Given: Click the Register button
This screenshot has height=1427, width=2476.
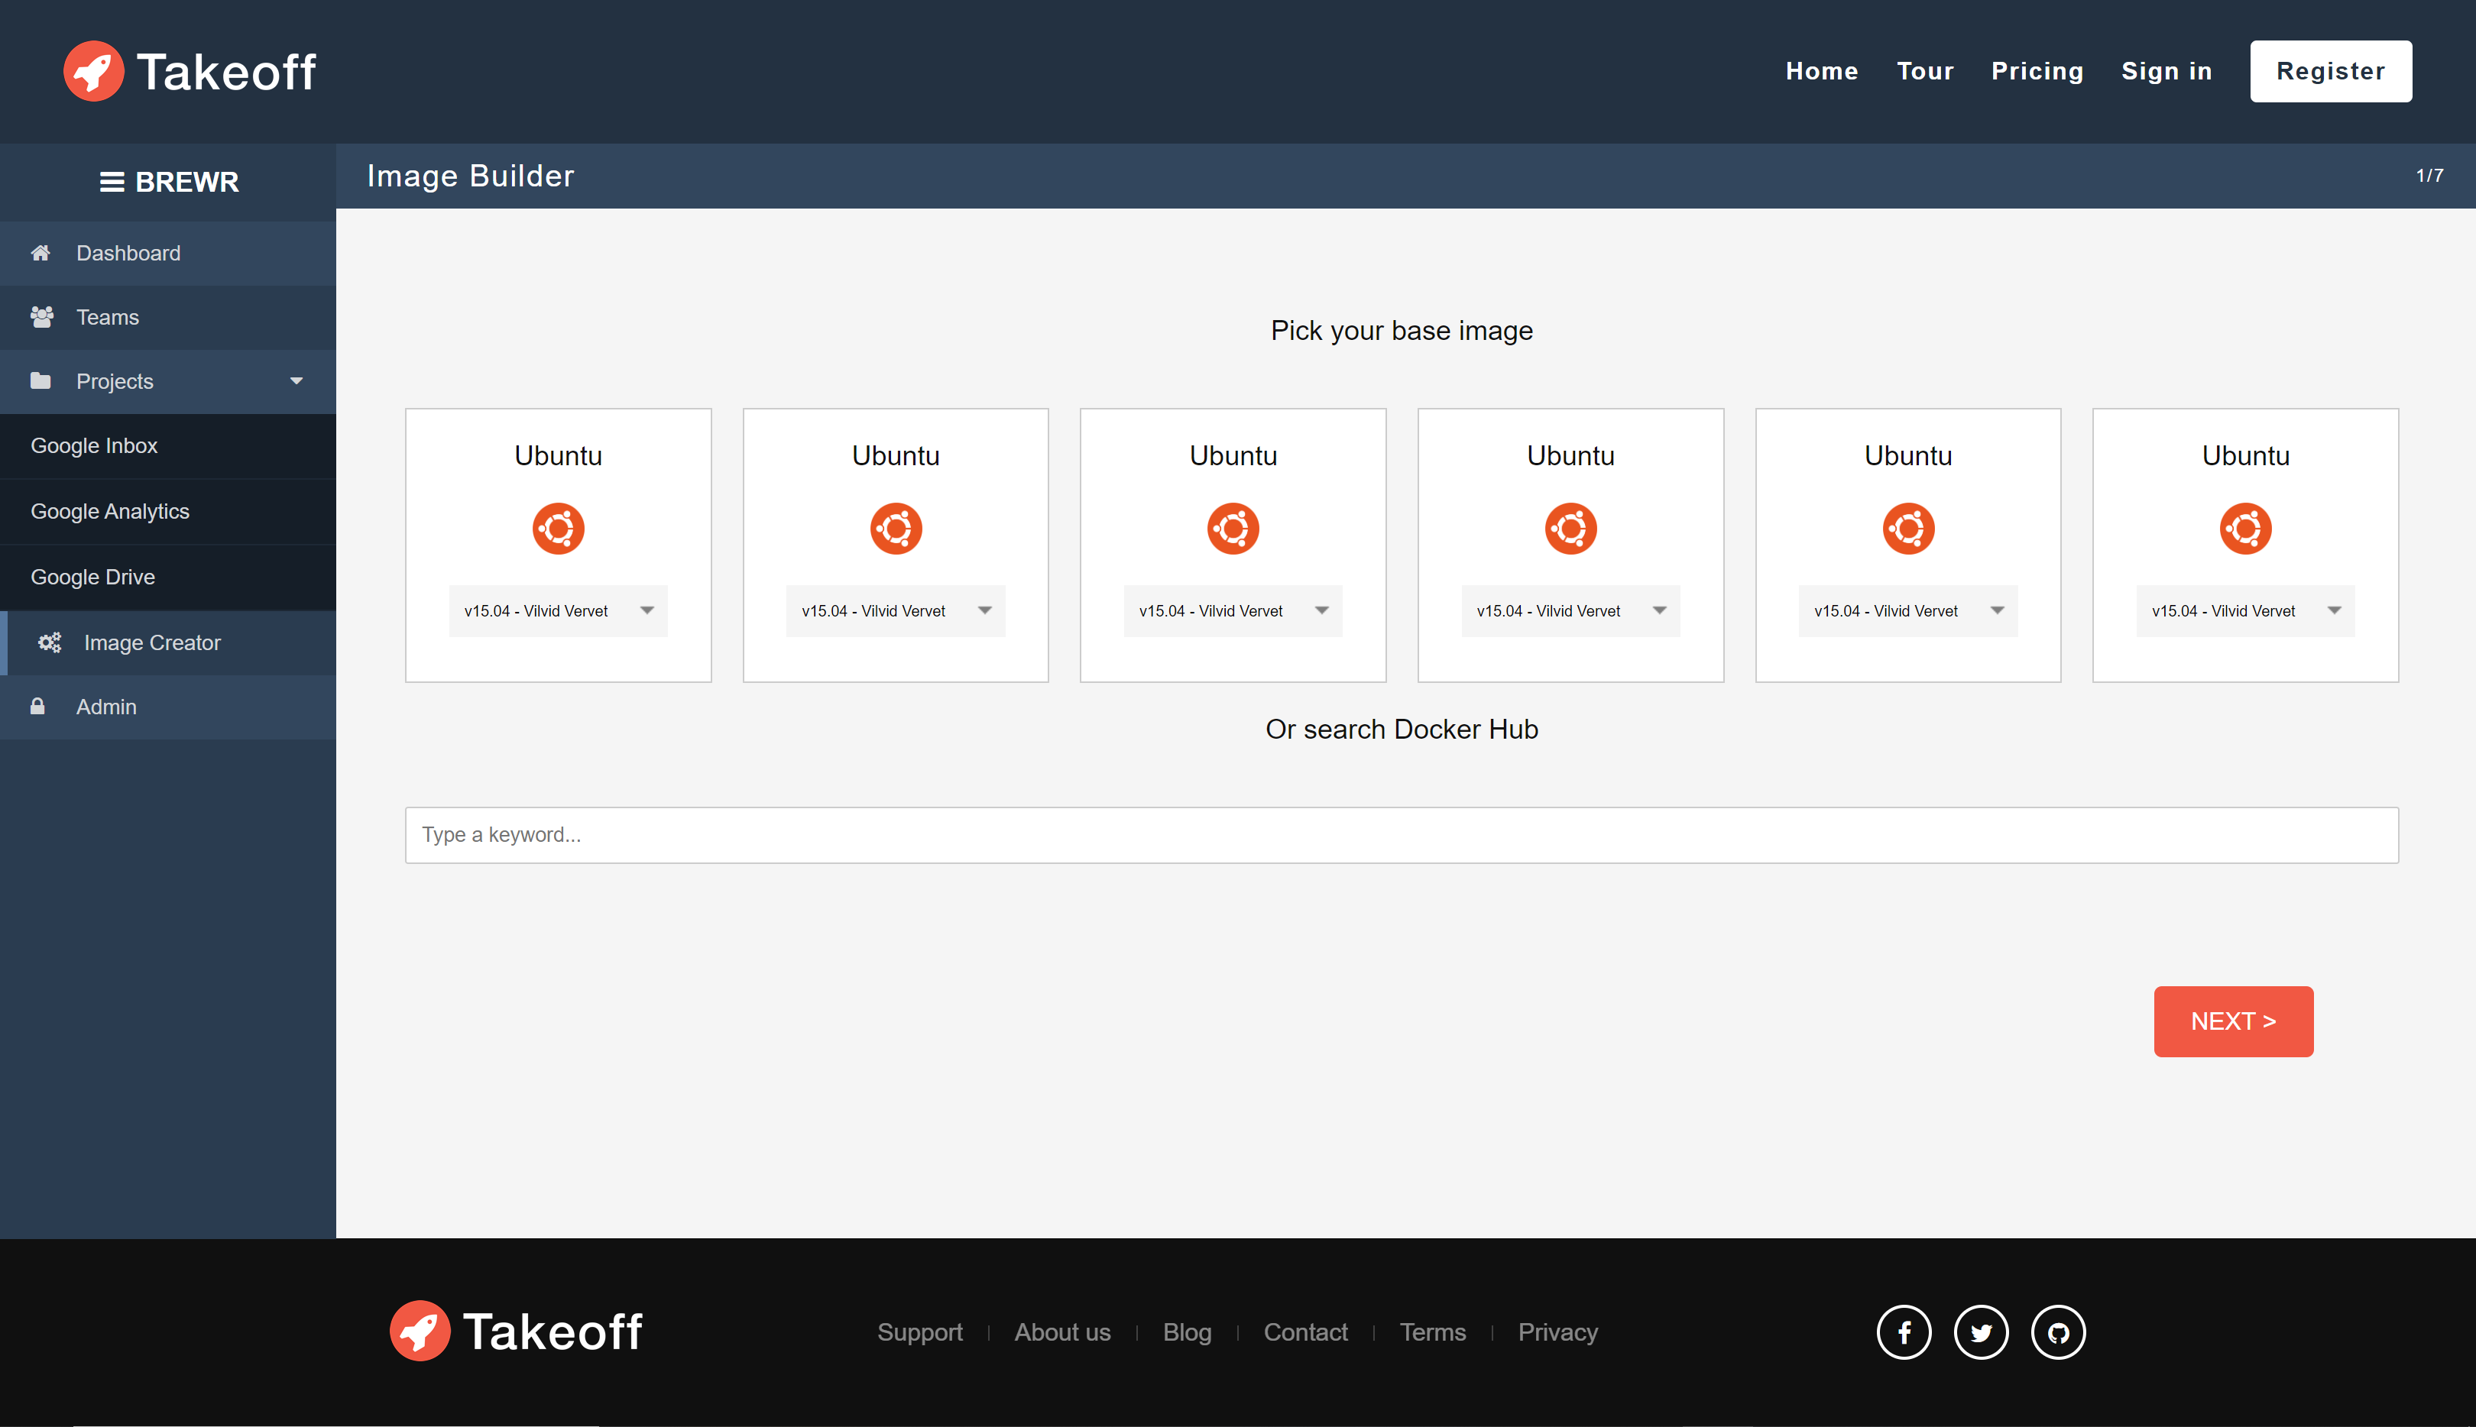Looking at the screenshot, I should (2330, 70).
